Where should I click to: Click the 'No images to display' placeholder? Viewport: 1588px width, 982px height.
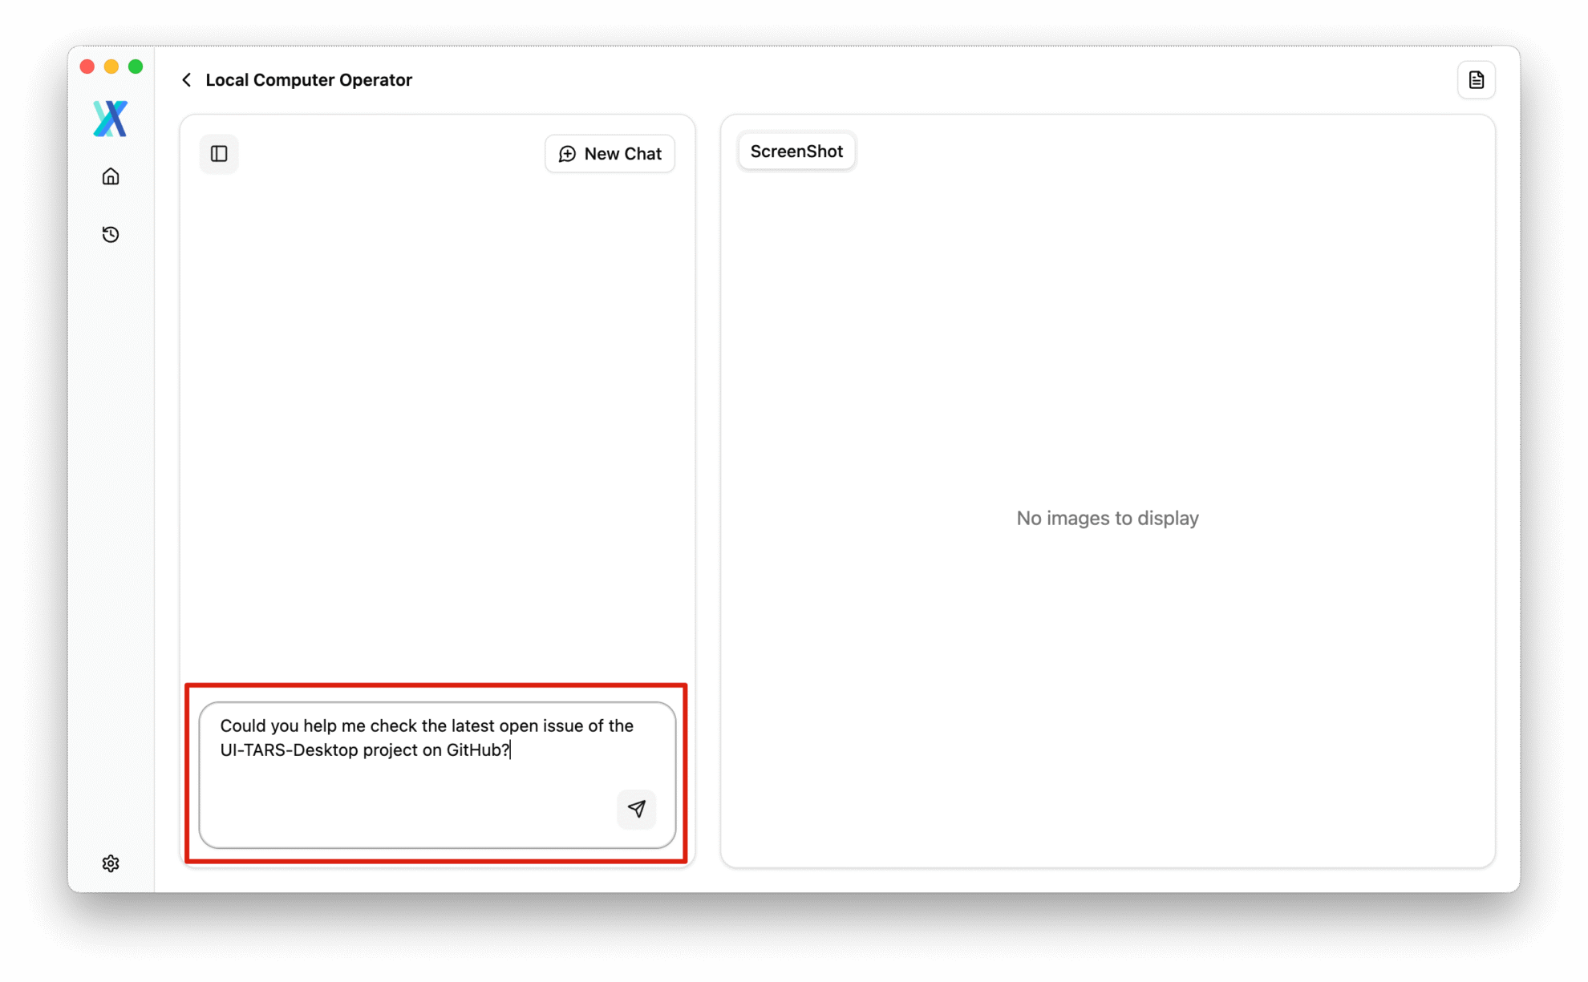1107,519
